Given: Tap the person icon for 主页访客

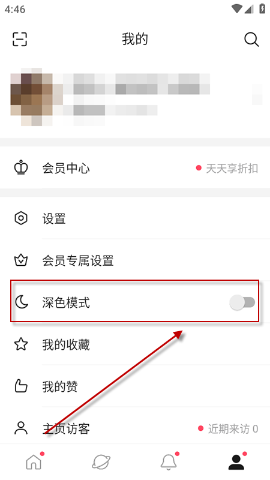Looking at the screenshot, I should point(21,428).
